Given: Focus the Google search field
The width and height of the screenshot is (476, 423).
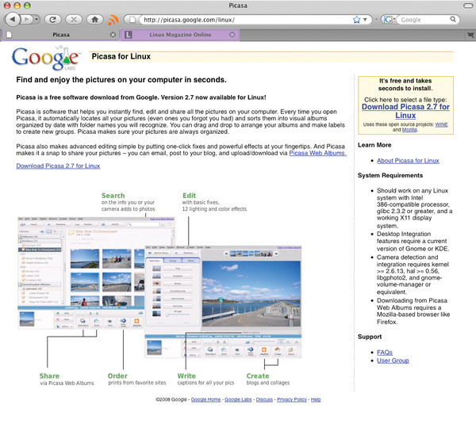Looking at the screenshot, I should click(424, 20).
